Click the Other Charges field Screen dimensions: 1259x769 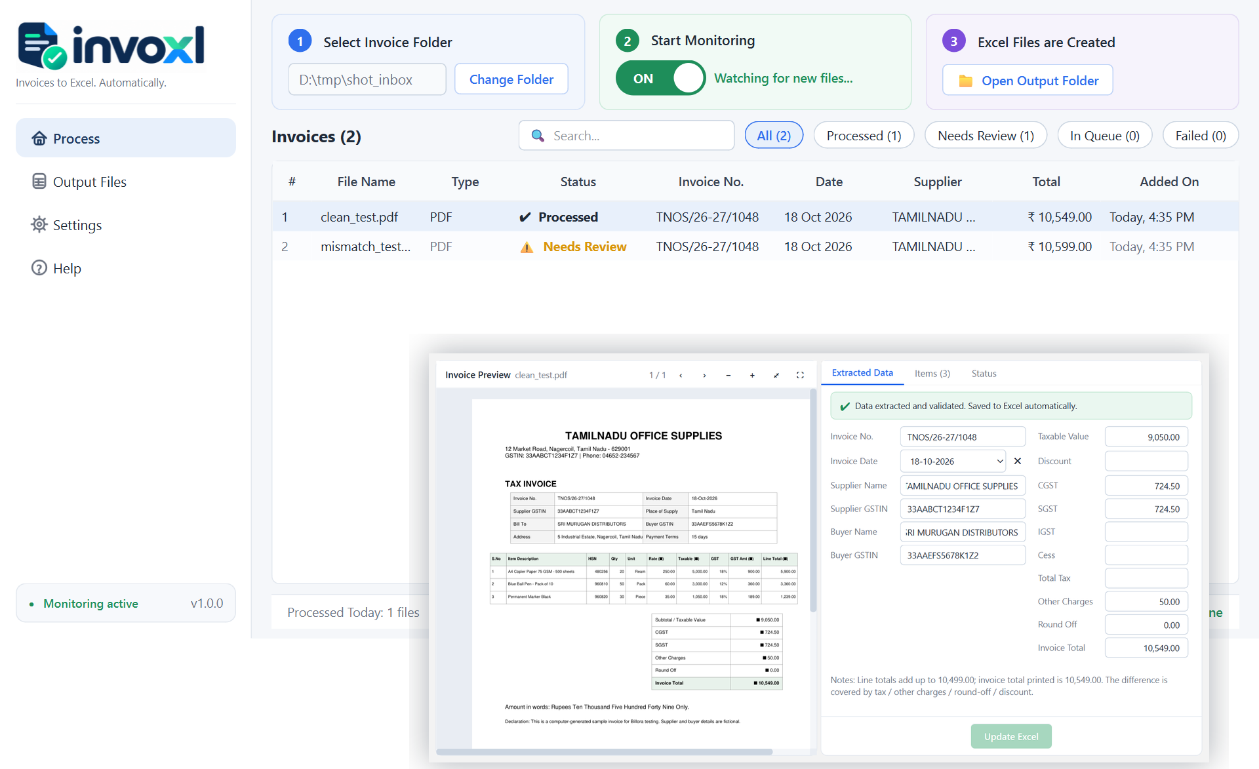1146,601
